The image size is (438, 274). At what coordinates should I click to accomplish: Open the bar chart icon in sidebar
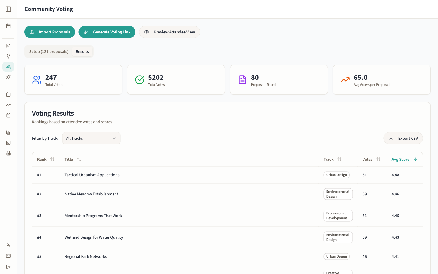tap(9, 132)
